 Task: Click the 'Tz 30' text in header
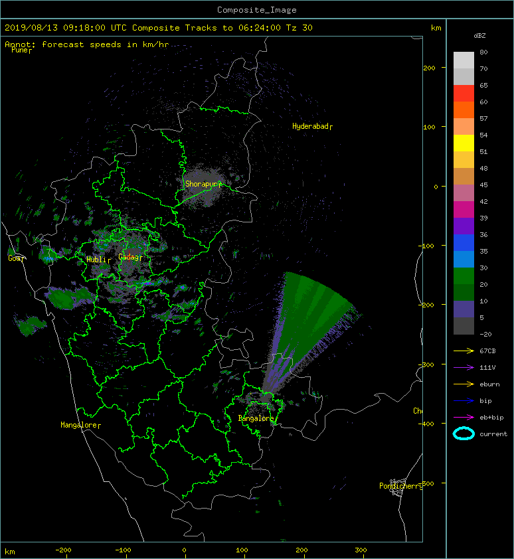click(x=299, y=28)
